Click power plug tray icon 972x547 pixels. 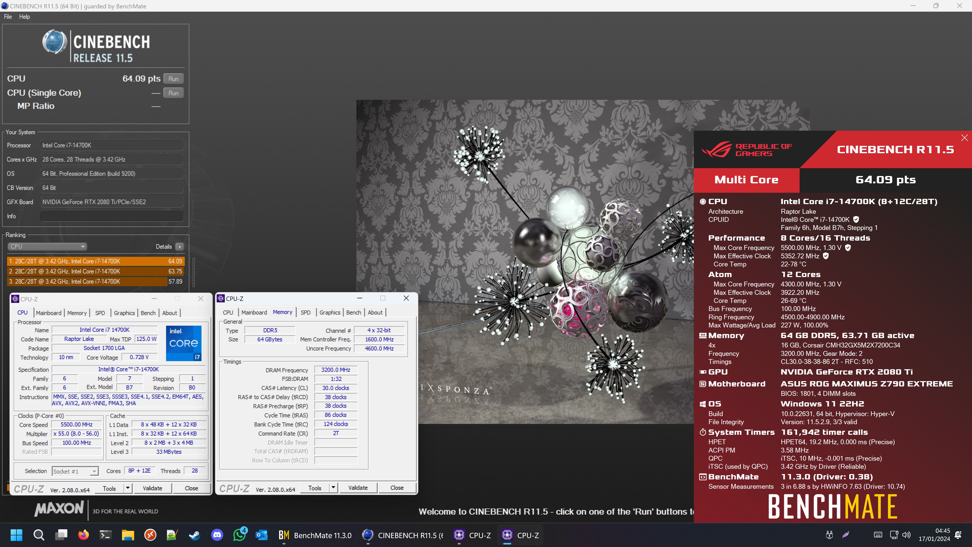pyautogui.click(x=829, y=535)
